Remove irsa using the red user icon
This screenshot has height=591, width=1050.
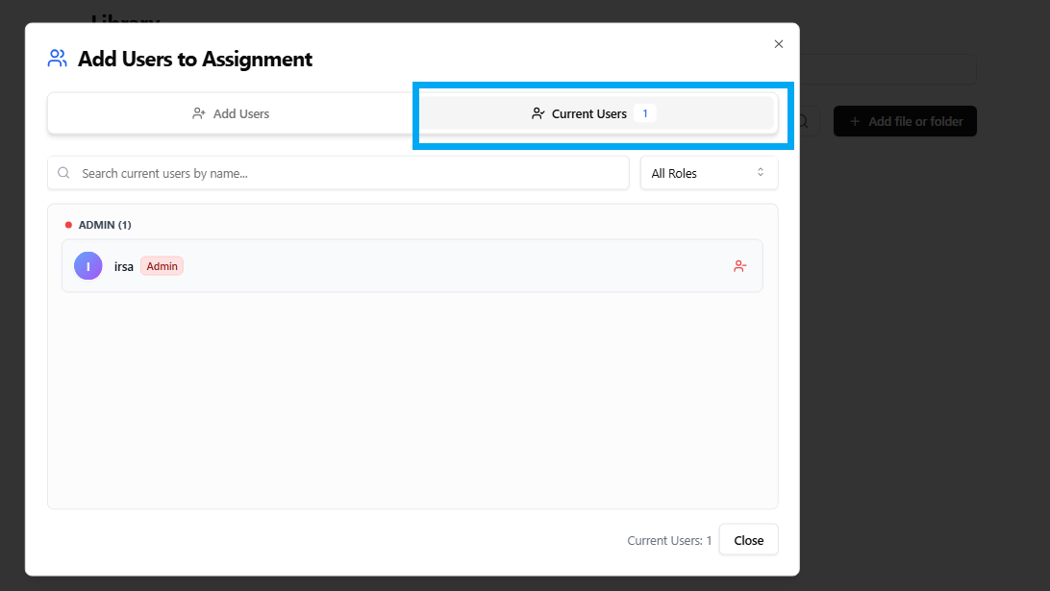point(739,266)
